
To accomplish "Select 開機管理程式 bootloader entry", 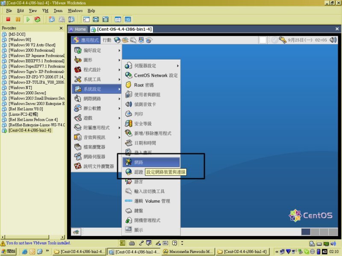I will (x=151, y=220).
